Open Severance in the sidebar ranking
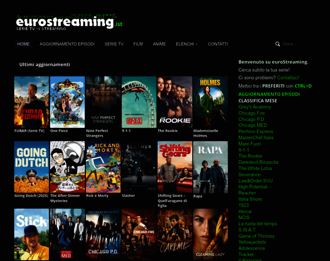330x261 pixels. (250, 174)
